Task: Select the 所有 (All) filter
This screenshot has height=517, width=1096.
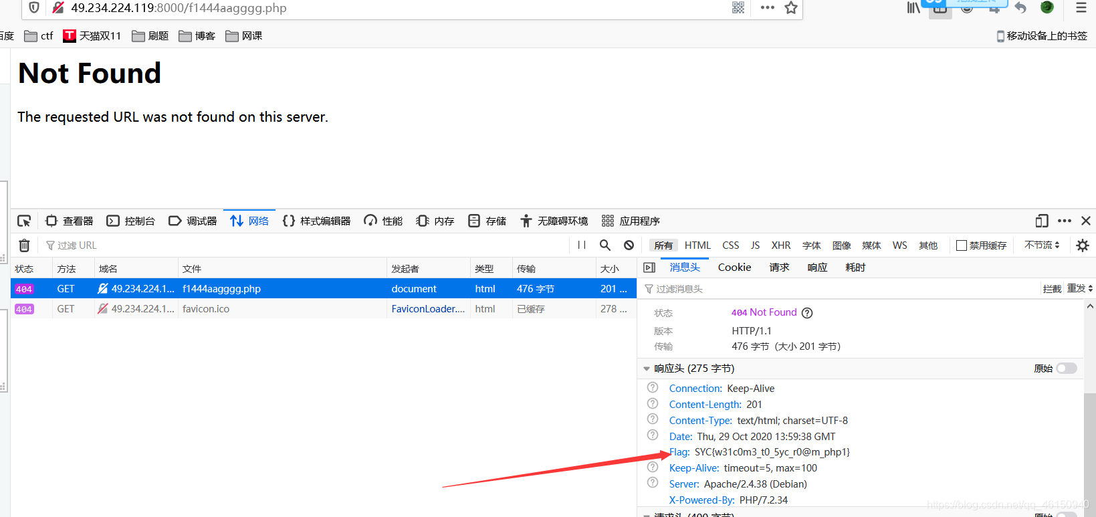Action: [663, 245]
